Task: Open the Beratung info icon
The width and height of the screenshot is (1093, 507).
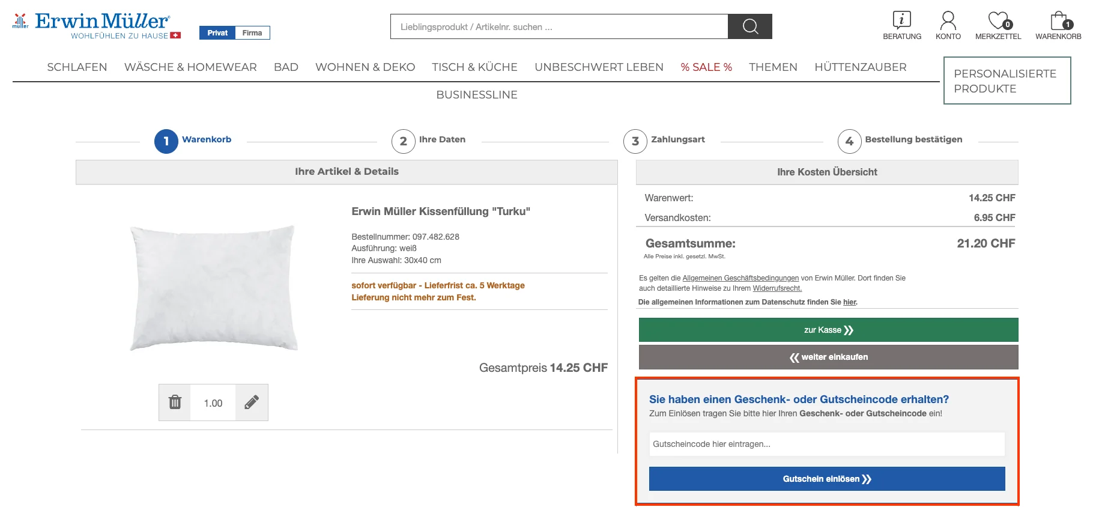Action: 901,26
